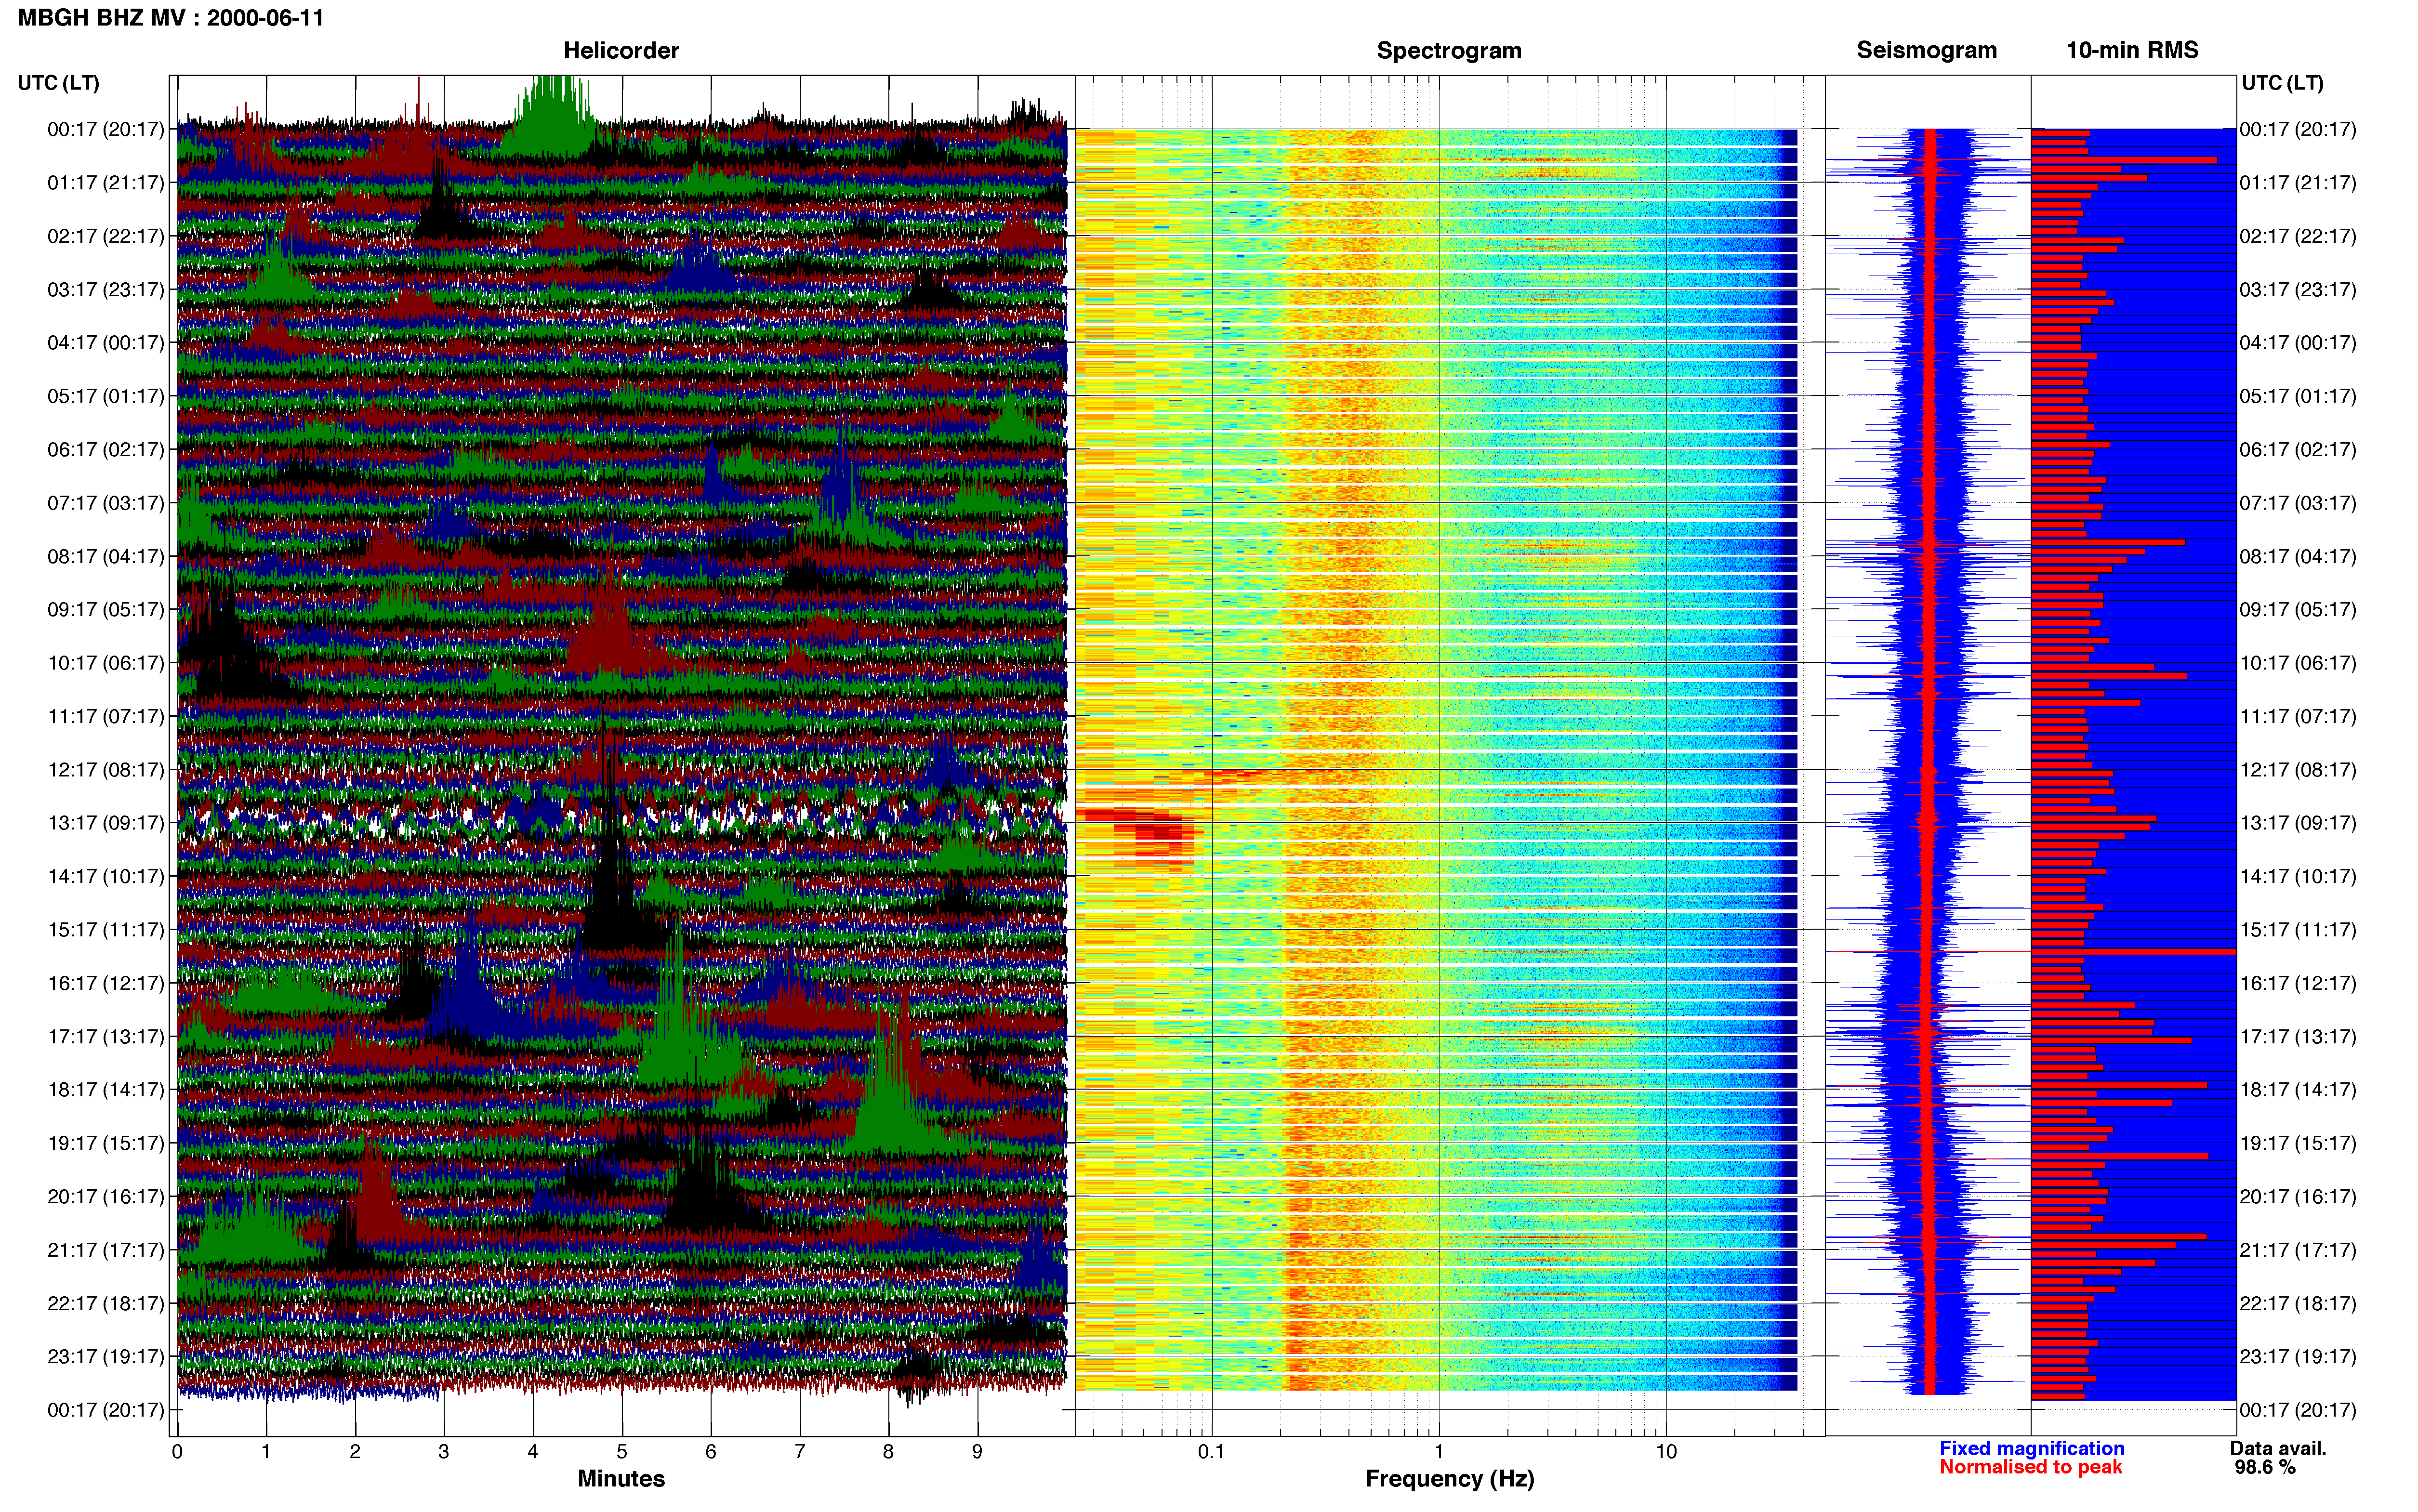Select the "Frequency (Hz)" axis label
The image size is (2418, 1512).
click(x=1449, y=1479)
